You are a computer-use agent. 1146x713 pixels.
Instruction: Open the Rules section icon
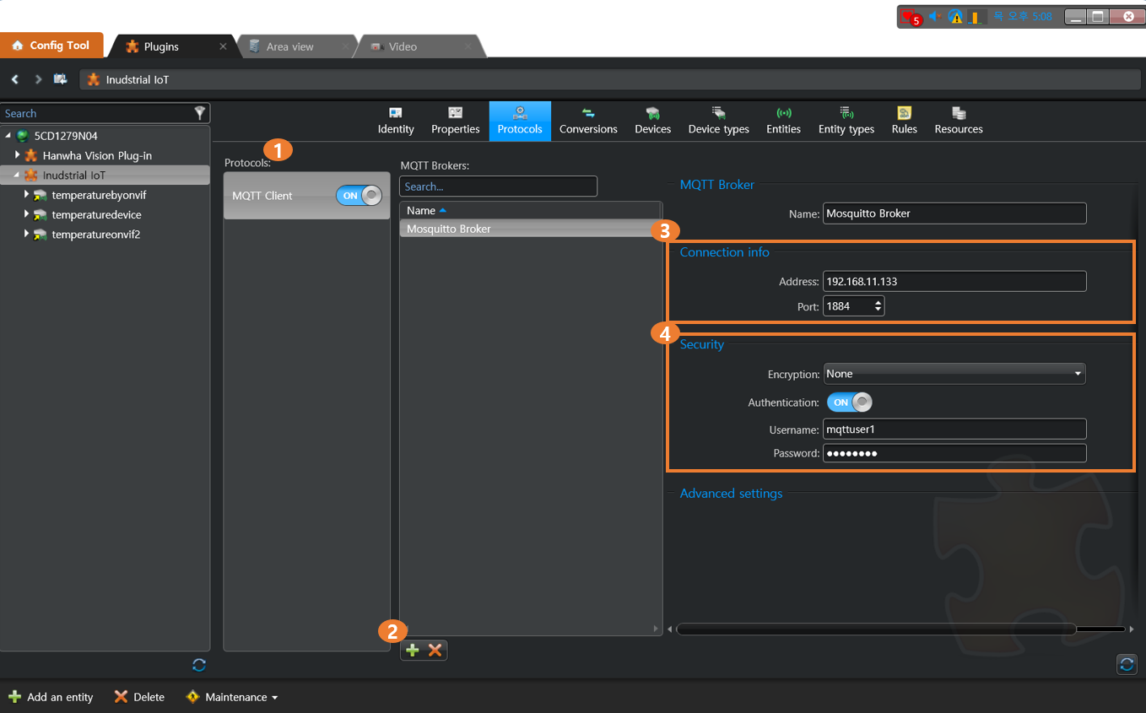coord(904,114)
